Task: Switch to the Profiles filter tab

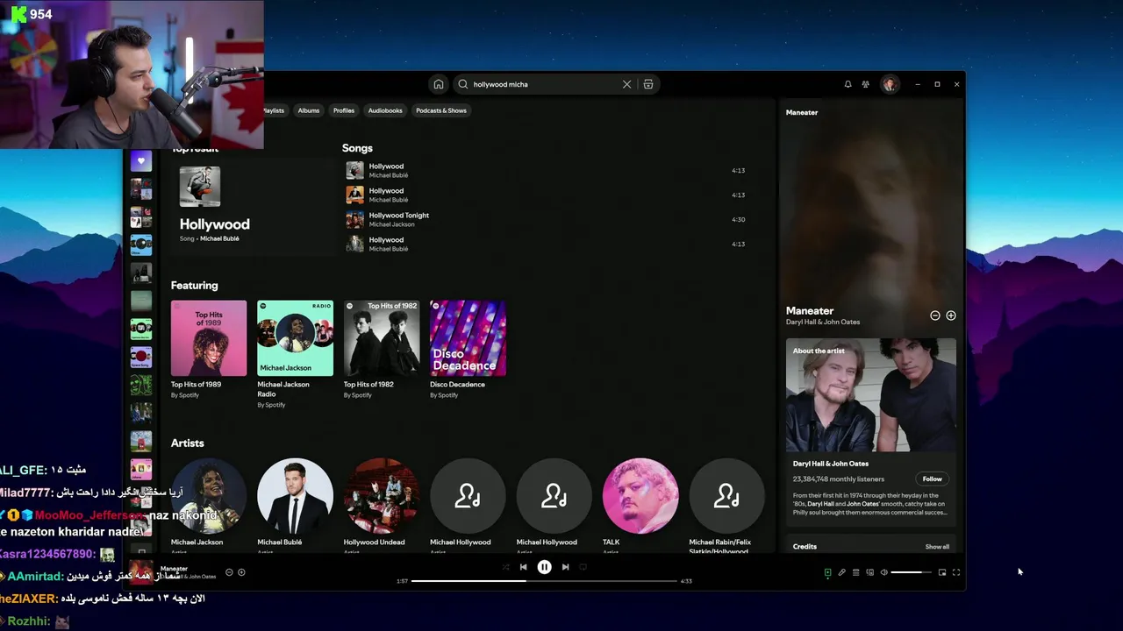Action: coord(344,110)
